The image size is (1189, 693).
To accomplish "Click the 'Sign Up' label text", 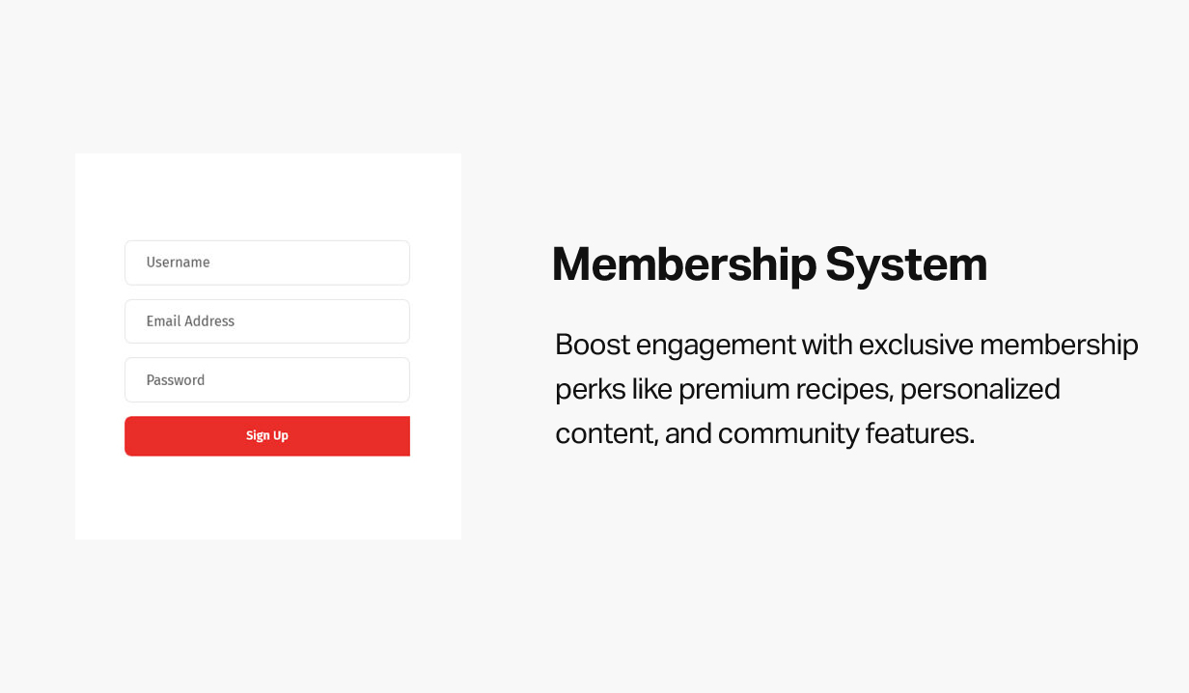I will [267, 436].
